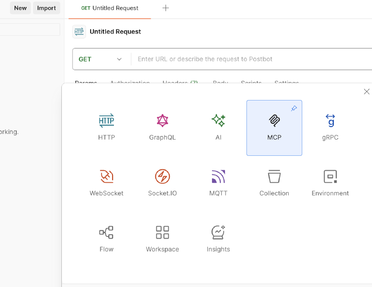372x287 pixels.
Task: Select the Untitled Request tab
Action: [110, 8]
